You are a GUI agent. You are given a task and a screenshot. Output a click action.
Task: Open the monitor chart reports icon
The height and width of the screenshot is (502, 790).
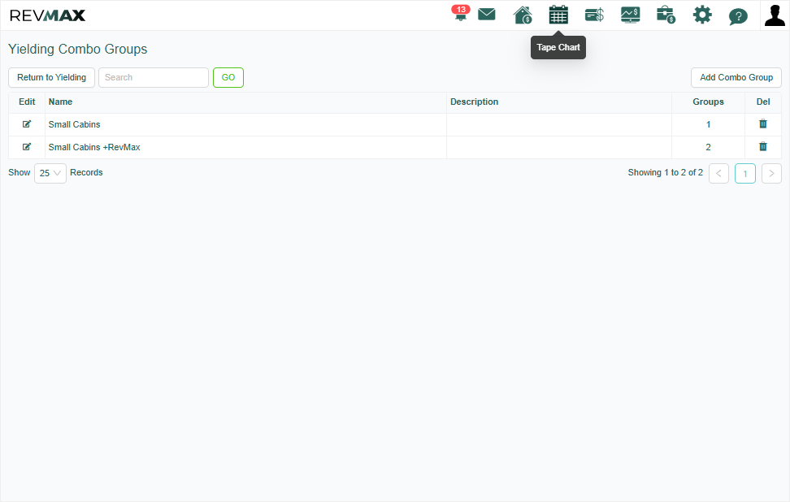pyautogui.click(x=630, y=15)
